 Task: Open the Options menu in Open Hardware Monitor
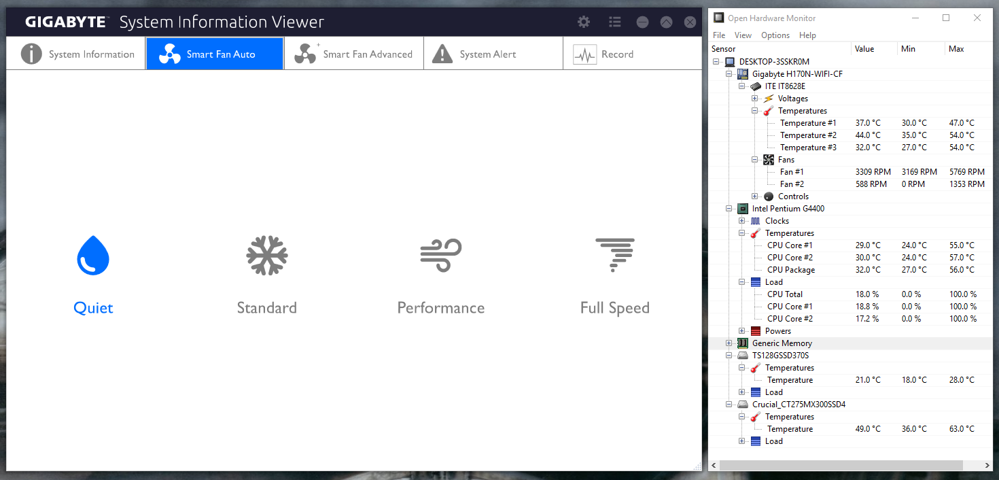click(x=775, y=35)
